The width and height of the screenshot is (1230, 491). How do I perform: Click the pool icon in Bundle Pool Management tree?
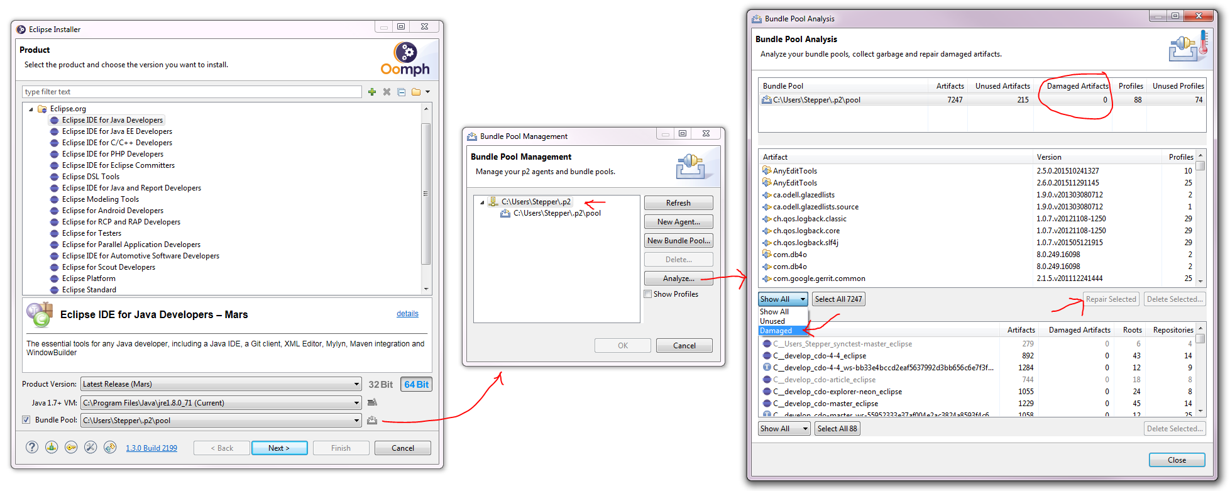point(505,213)
